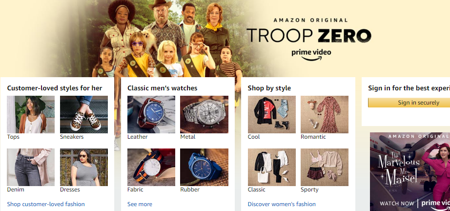Choose the Fabric strap watch thumbnail

pyautogui.click(x=151, y=167)
